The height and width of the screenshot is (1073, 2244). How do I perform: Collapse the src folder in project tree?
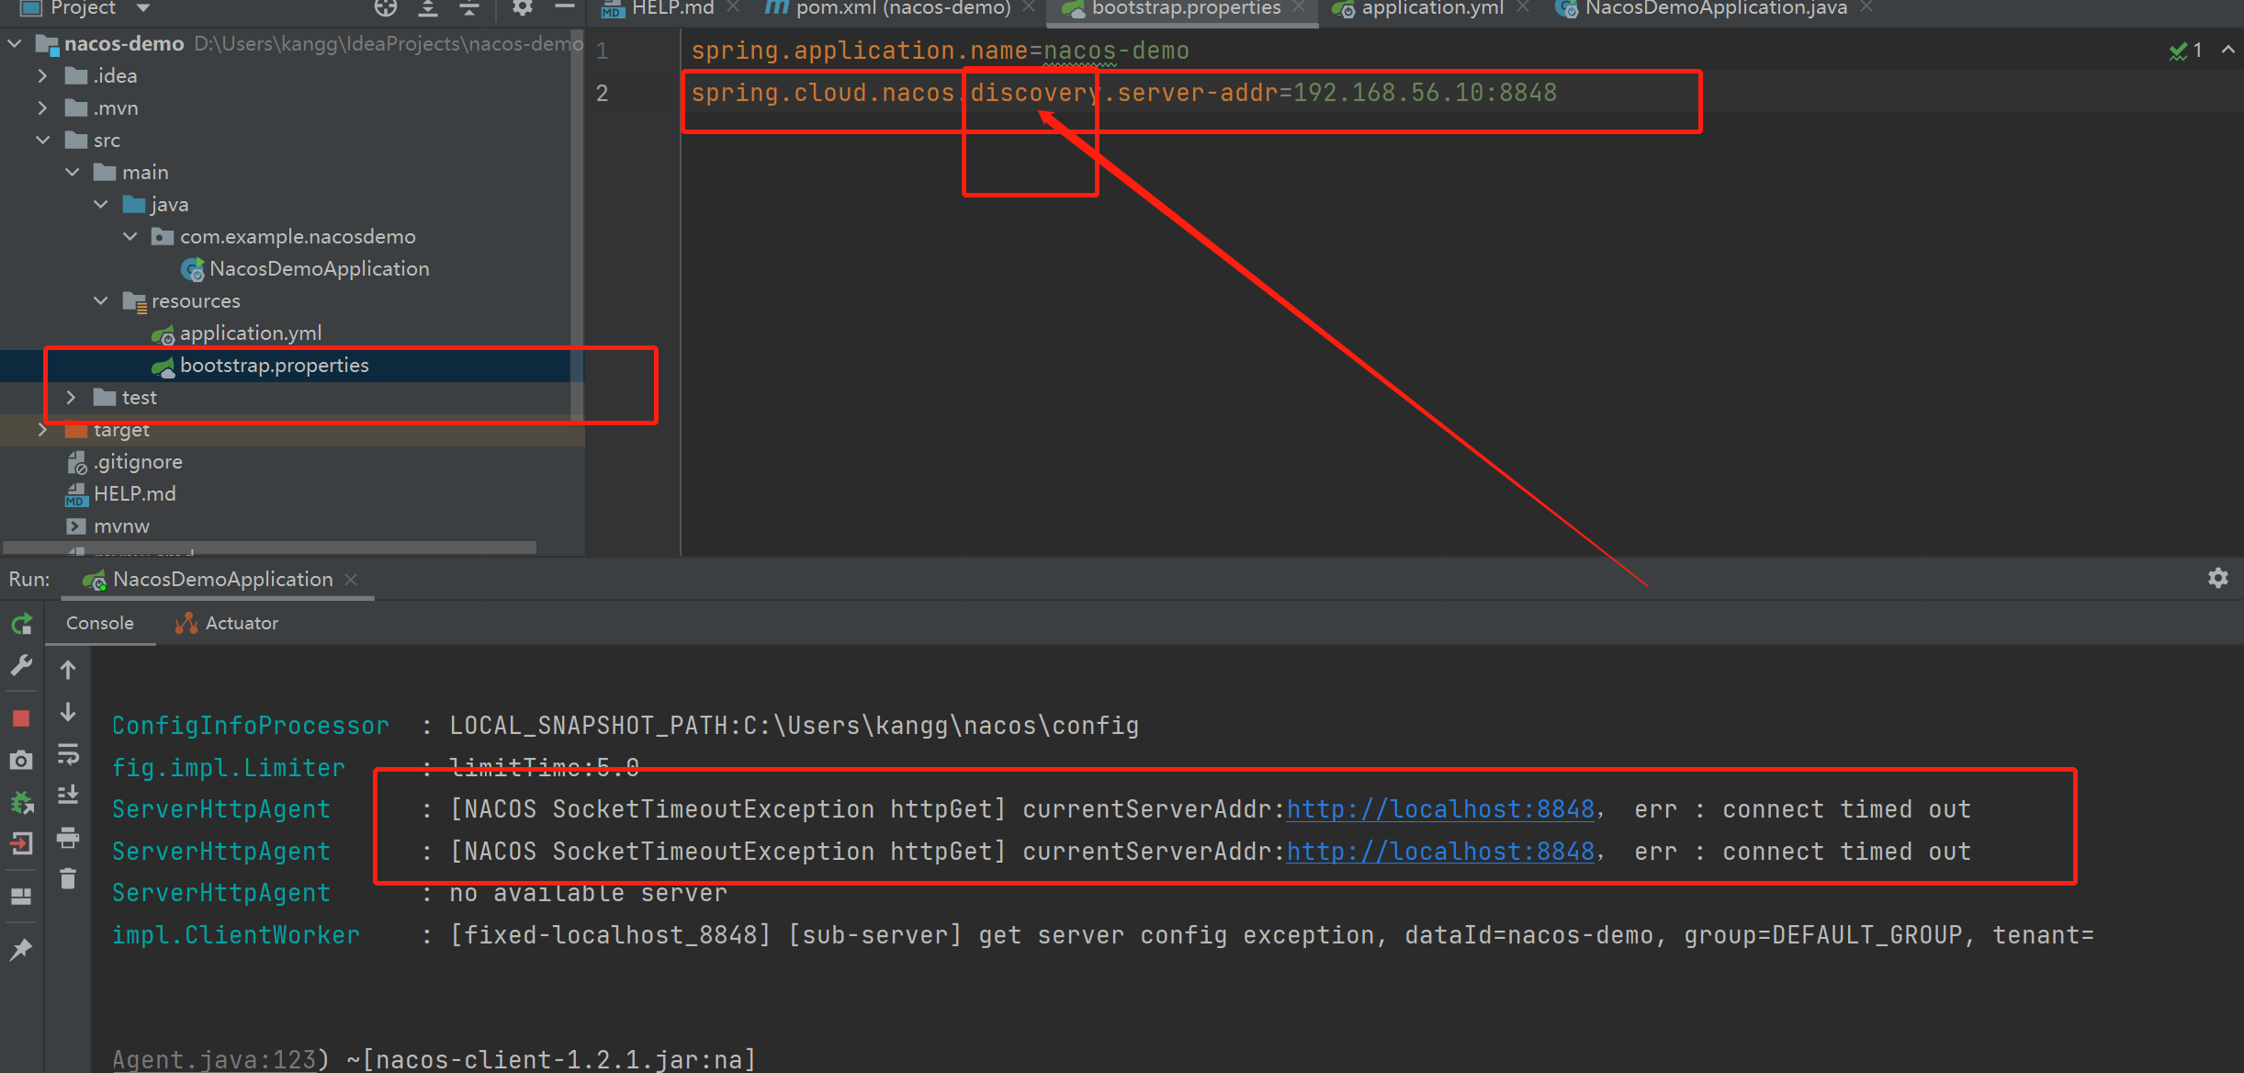[x=43, y=141]
